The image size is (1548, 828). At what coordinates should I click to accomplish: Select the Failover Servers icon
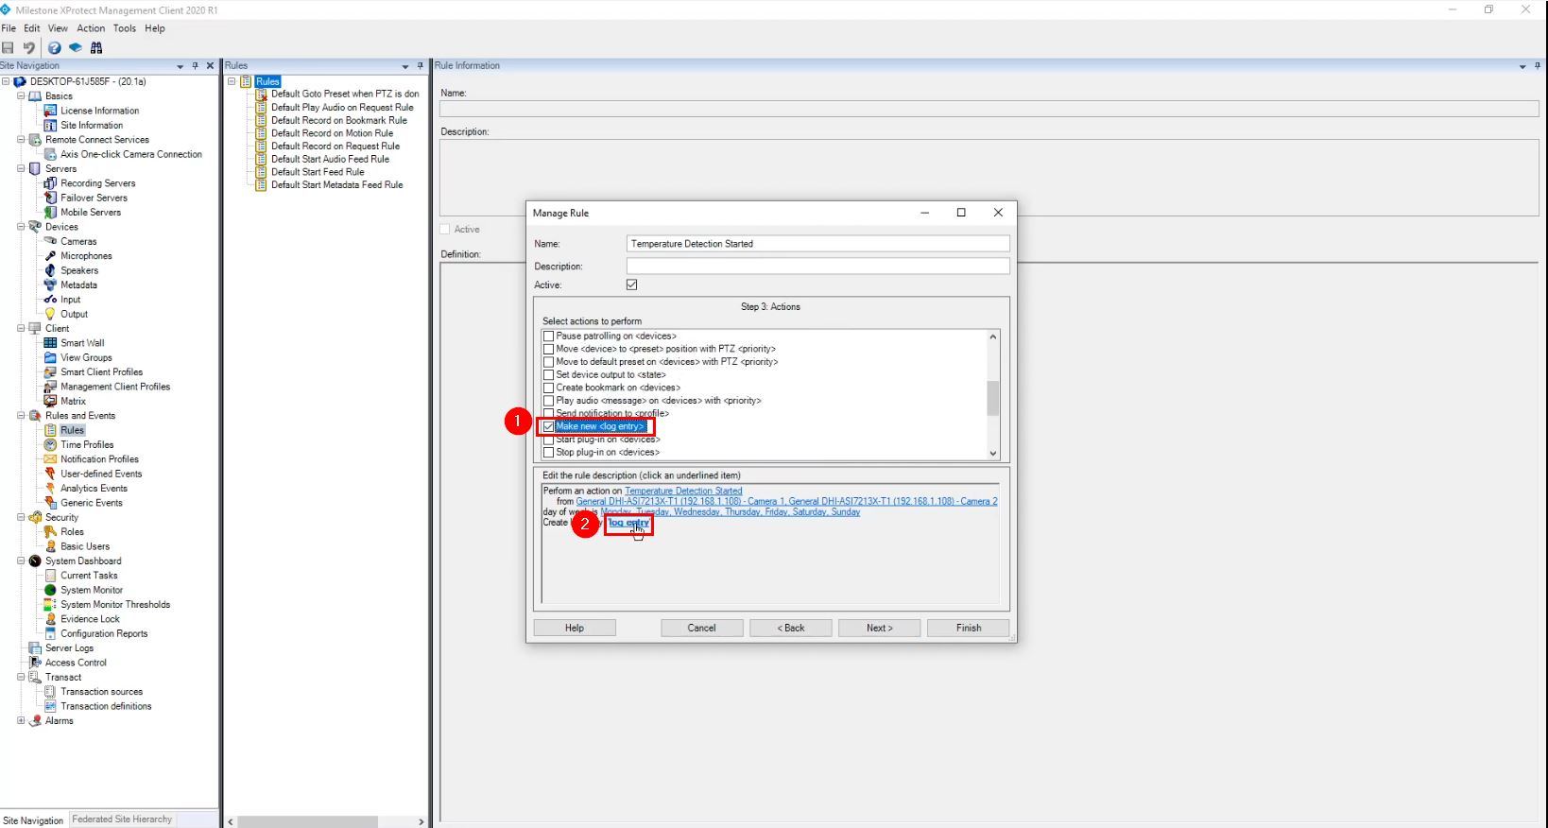[x=51, y=198]
